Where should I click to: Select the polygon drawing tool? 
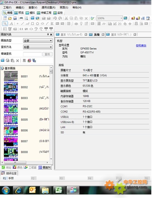37,24
